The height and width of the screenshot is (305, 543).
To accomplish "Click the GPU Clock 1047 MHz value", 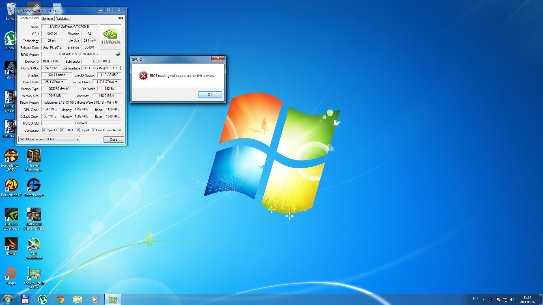I will [x=50, y=109].
